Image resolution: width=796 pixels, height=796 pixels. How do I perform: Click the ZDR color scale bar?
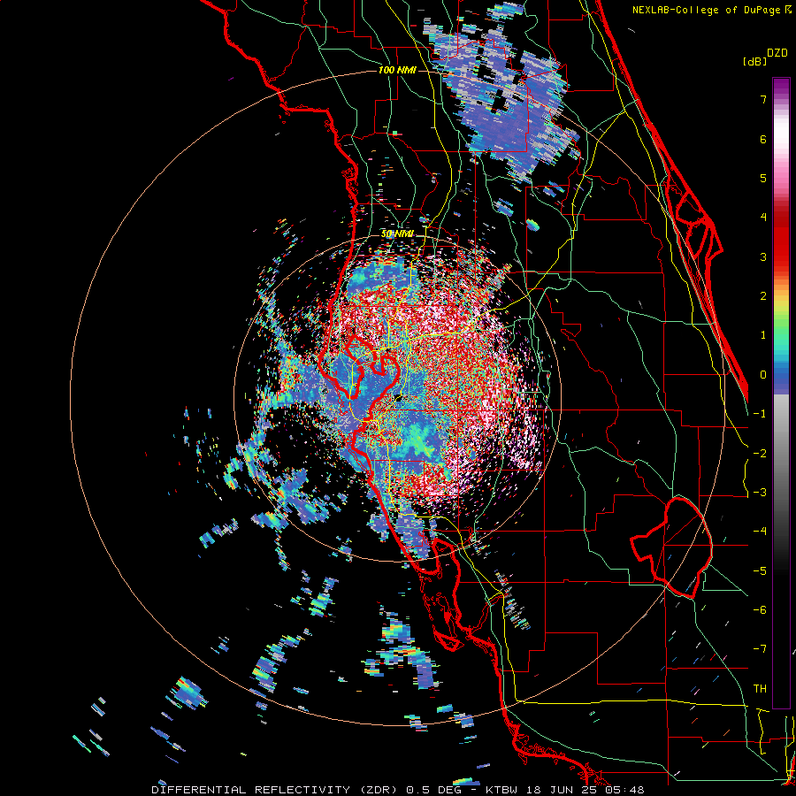coord(781,393)
